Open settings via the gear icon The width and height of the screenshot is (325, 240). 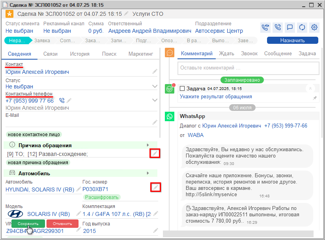click(x=314, y=28)
